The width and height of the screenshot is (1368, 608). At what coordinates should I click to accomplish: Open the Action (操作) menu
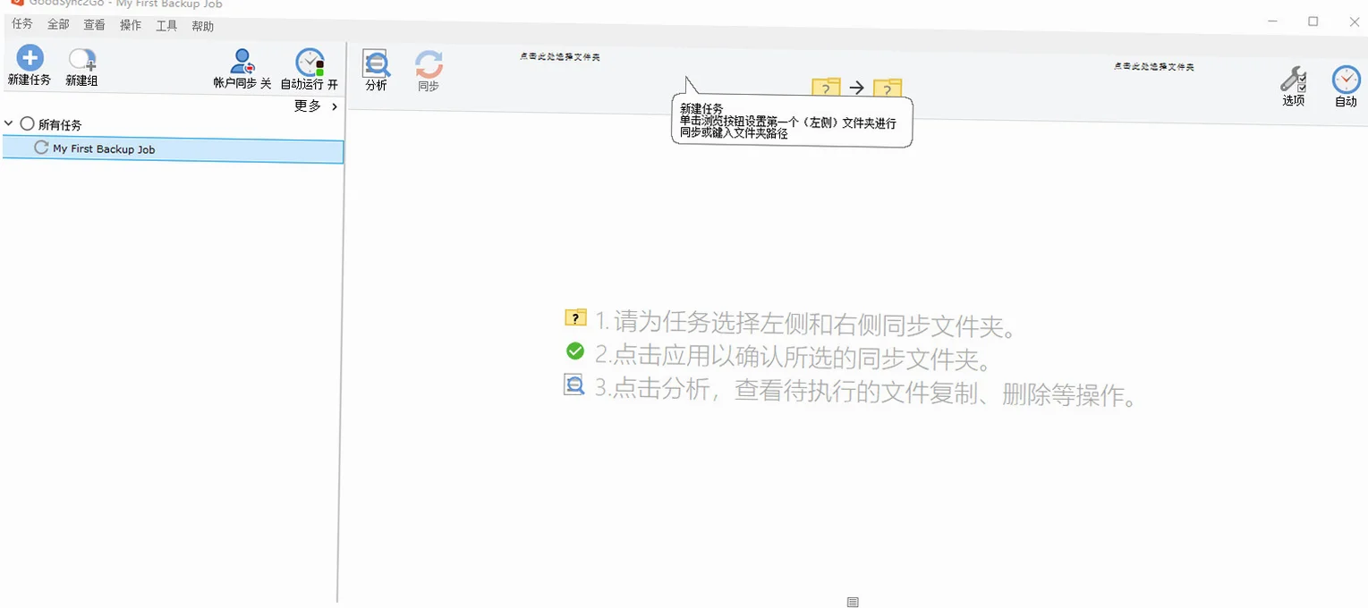131,25
